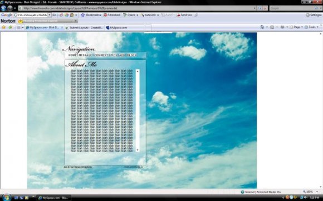This screenshot has width=323, height=201.
Task: Click the COMMENT navigation link
Action: [x=101, y=55]
